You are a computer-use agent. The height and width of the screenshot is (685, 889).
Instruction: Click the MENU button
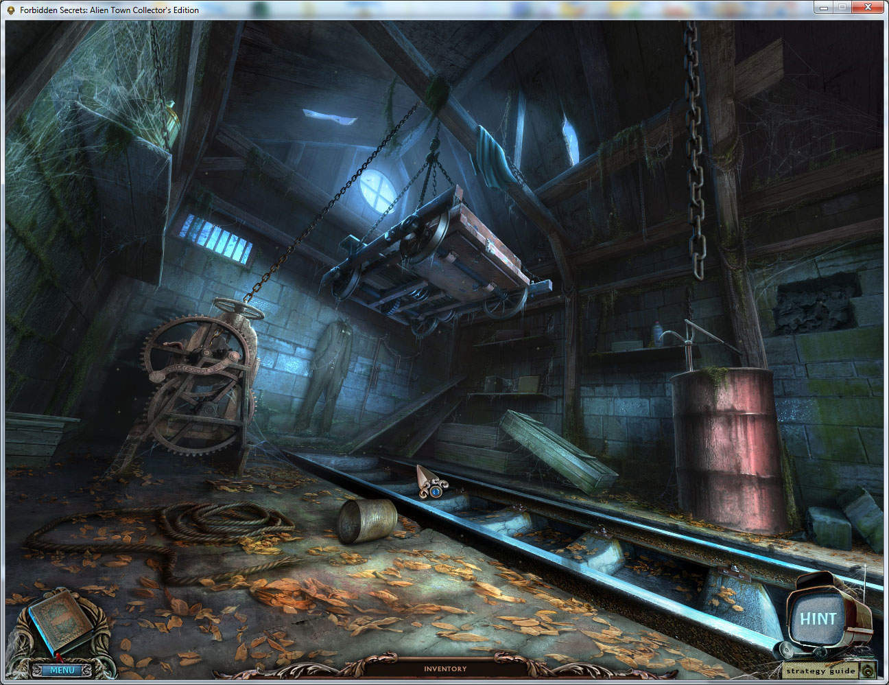coord(62,670)
